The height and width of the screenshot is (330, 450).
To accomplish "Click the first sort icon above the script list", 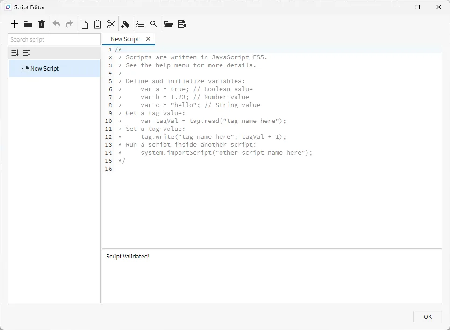I will 14,53.
